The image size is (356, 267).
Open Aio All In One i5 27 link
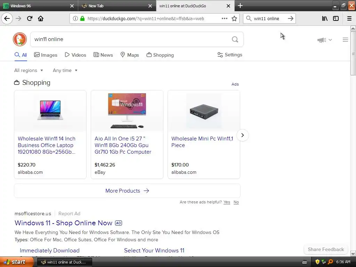(123, 145)
